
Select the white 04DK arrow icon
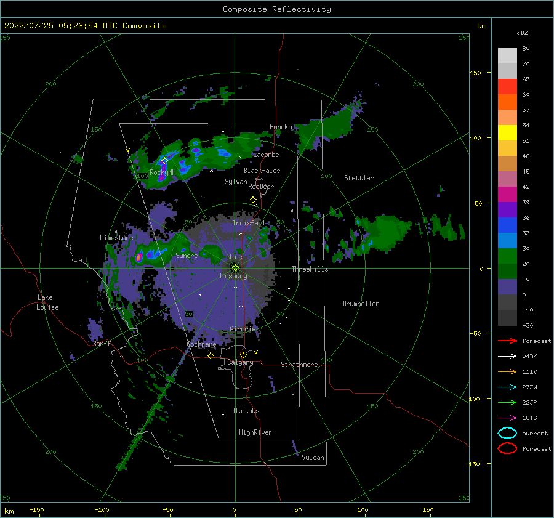pyautogui.click(x=507, y=357)
